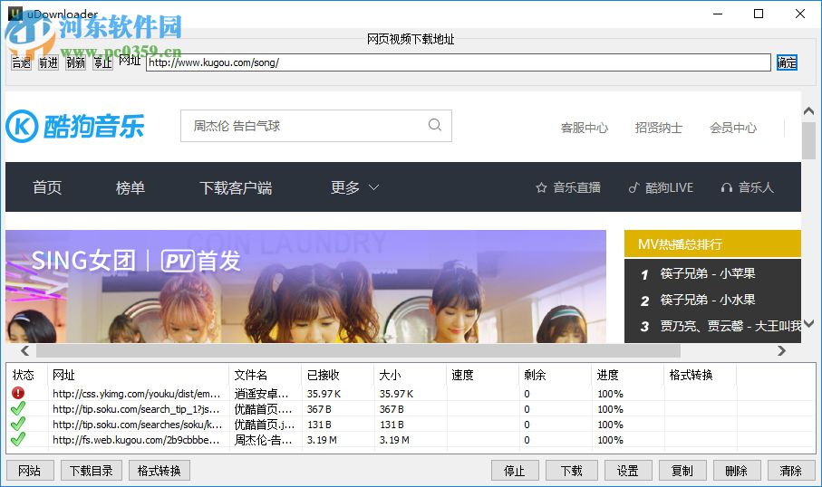Click the 速度 column header
Viewport: 822px width, 487px height.
point(462,375)
